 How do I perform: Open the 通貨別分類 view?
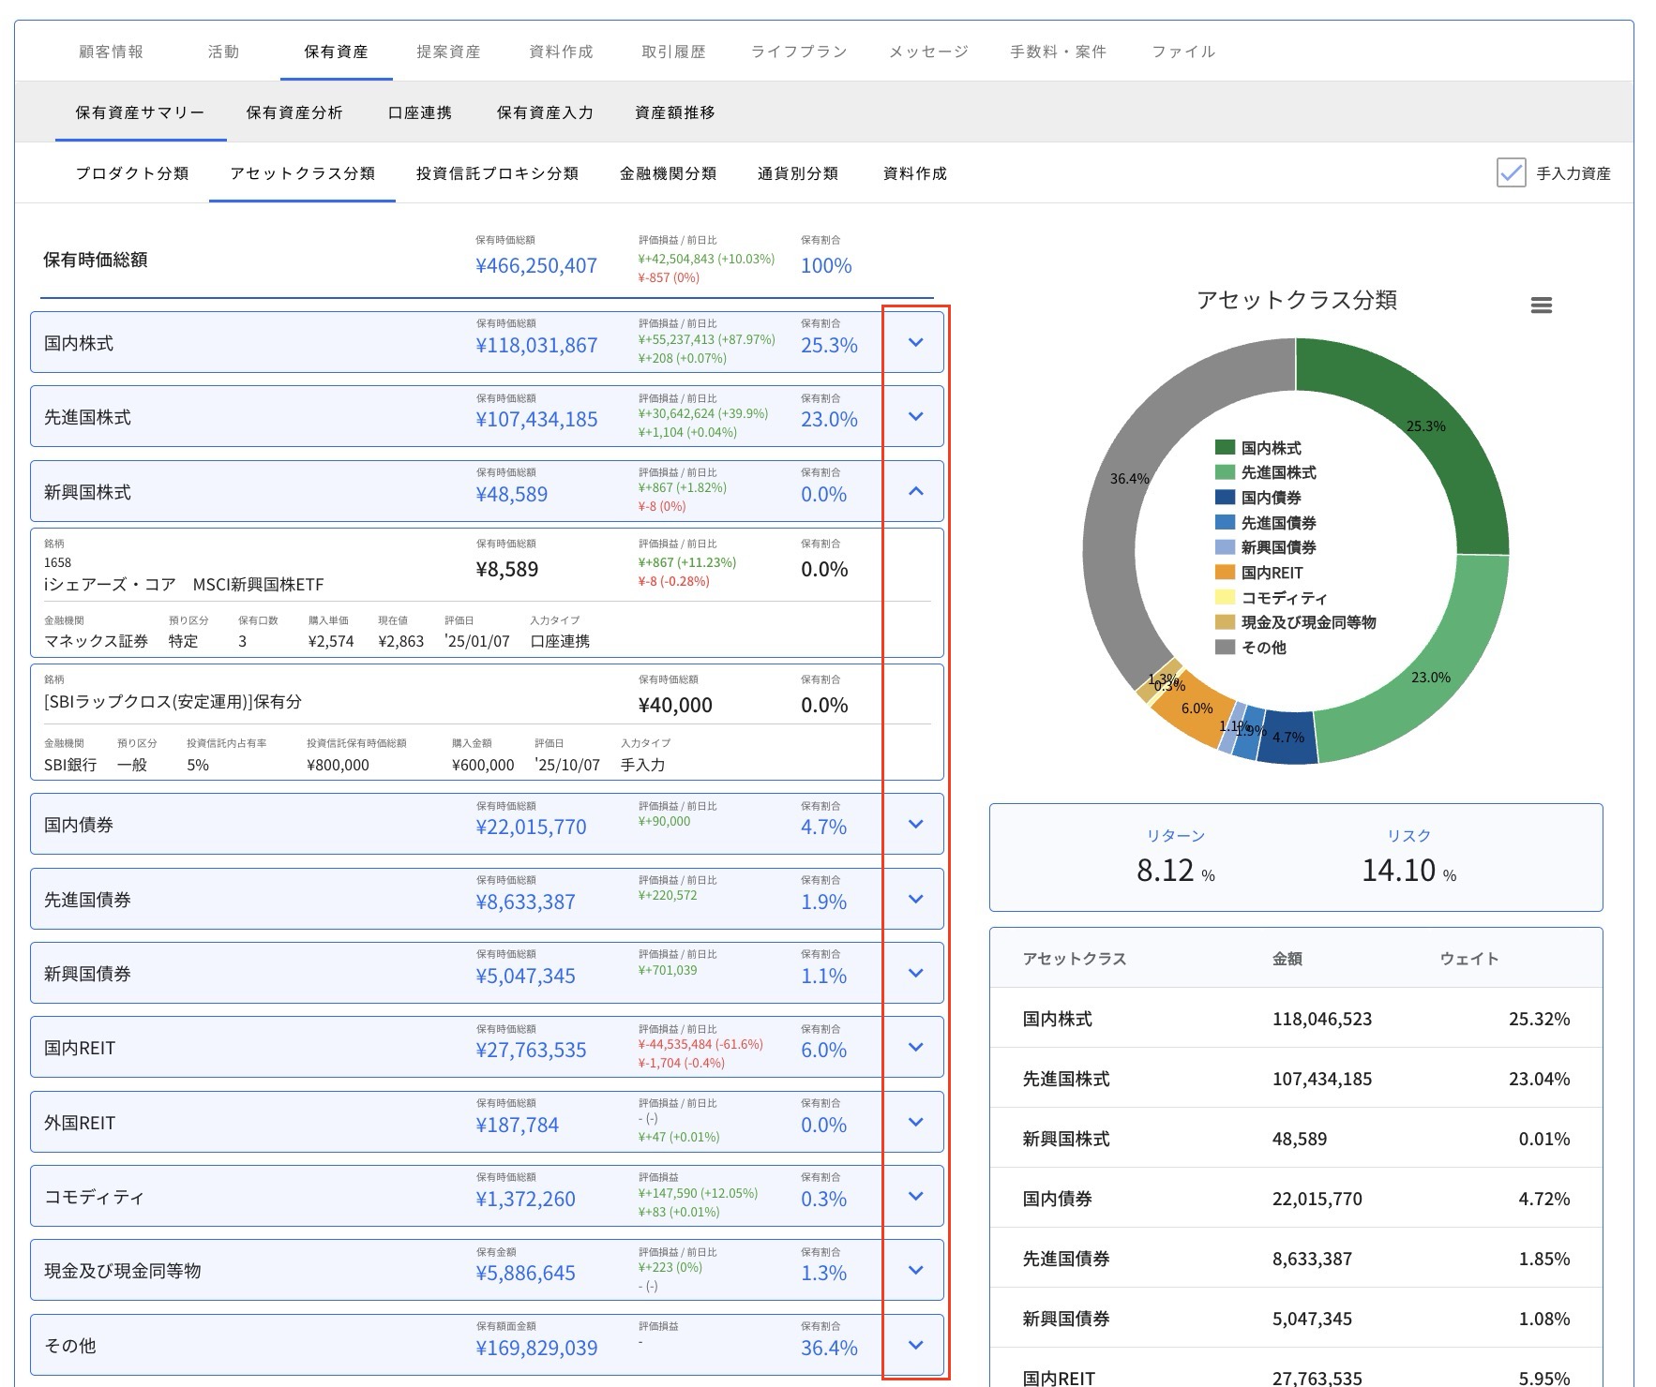[x=796, y=173]
